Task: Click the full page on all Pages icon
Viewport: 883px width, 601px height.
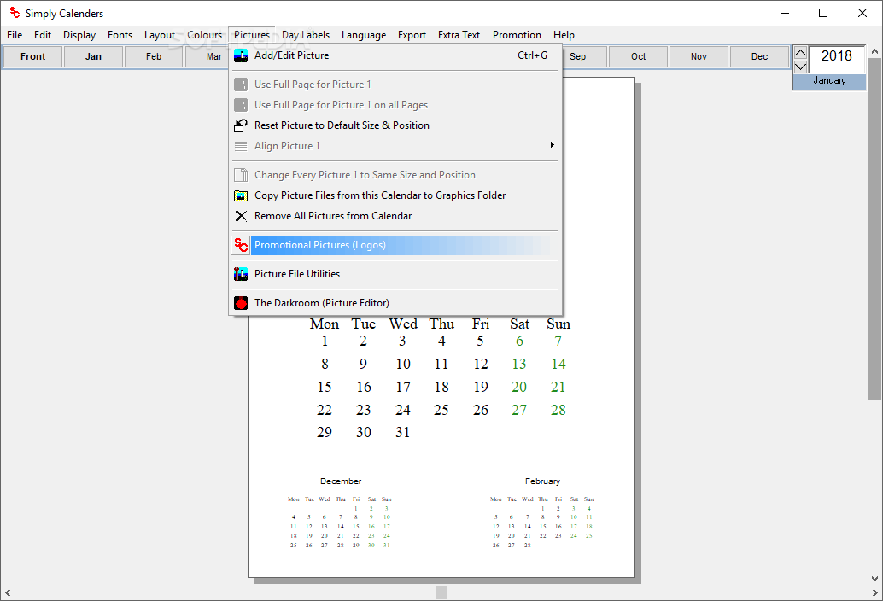Action: coord(241,105)
